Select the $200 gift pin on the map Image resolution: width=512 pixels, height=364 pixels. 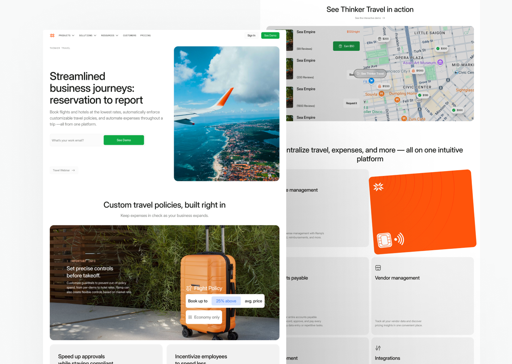[x=383, y=39]
